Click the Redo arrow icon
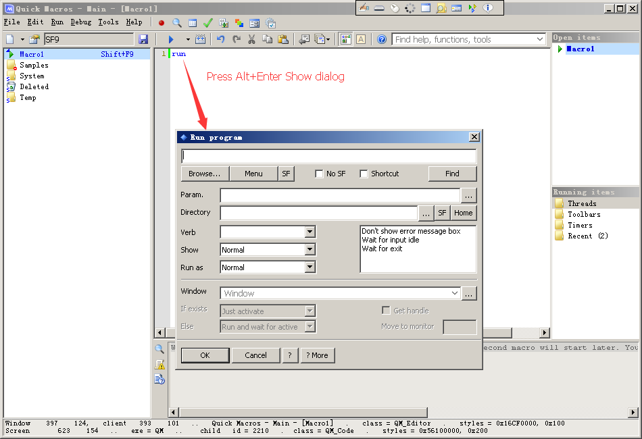This screenshot has width=642, height=439. [237, 39]
